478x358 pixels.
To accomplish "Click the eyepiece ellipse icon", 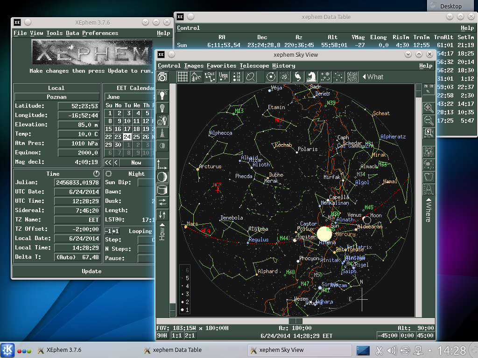I will tap(250, 77).
